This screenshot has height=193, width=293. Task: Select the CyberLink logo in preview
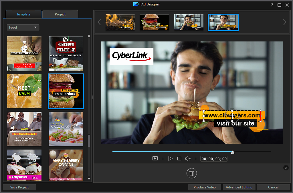(x=131, y=56)
